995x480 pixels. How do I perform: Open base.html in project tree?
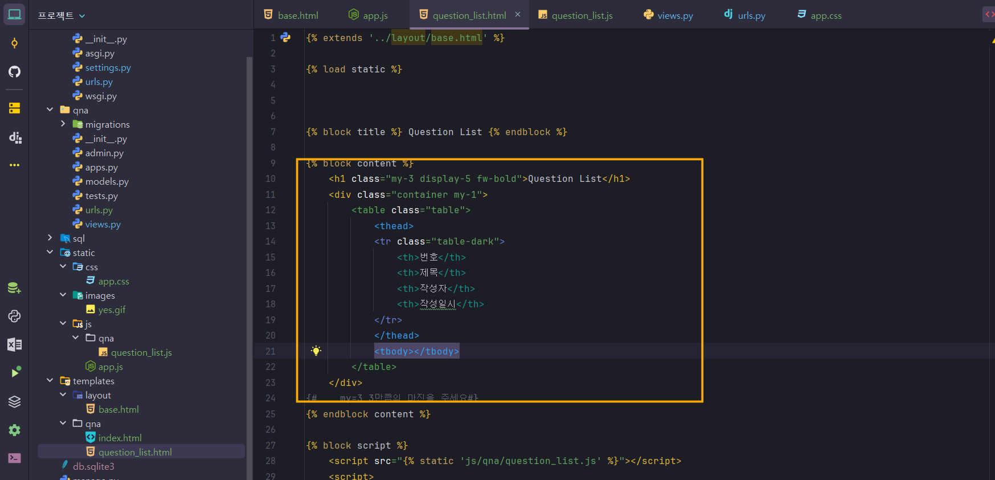pyautogui.click(x=118, y=409)
